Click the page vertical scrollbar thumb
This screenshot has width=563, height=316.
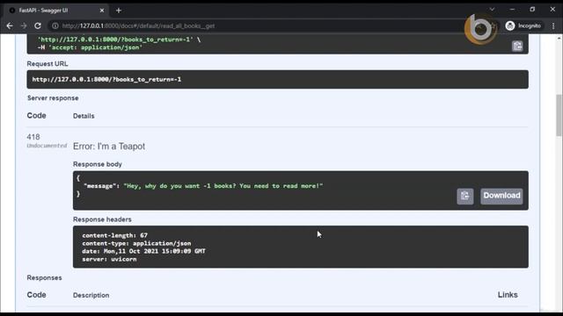pyautogui.click(x=559, y=115)
